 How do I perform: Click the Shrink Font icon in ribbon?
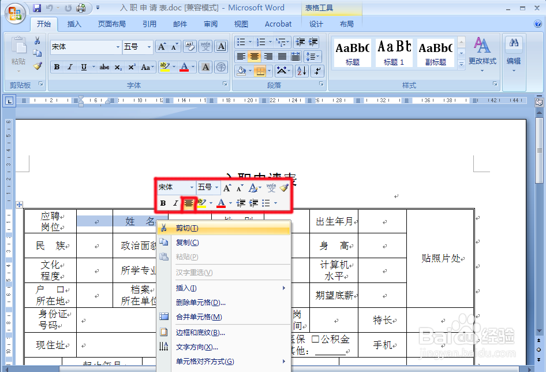pos(174,47)
